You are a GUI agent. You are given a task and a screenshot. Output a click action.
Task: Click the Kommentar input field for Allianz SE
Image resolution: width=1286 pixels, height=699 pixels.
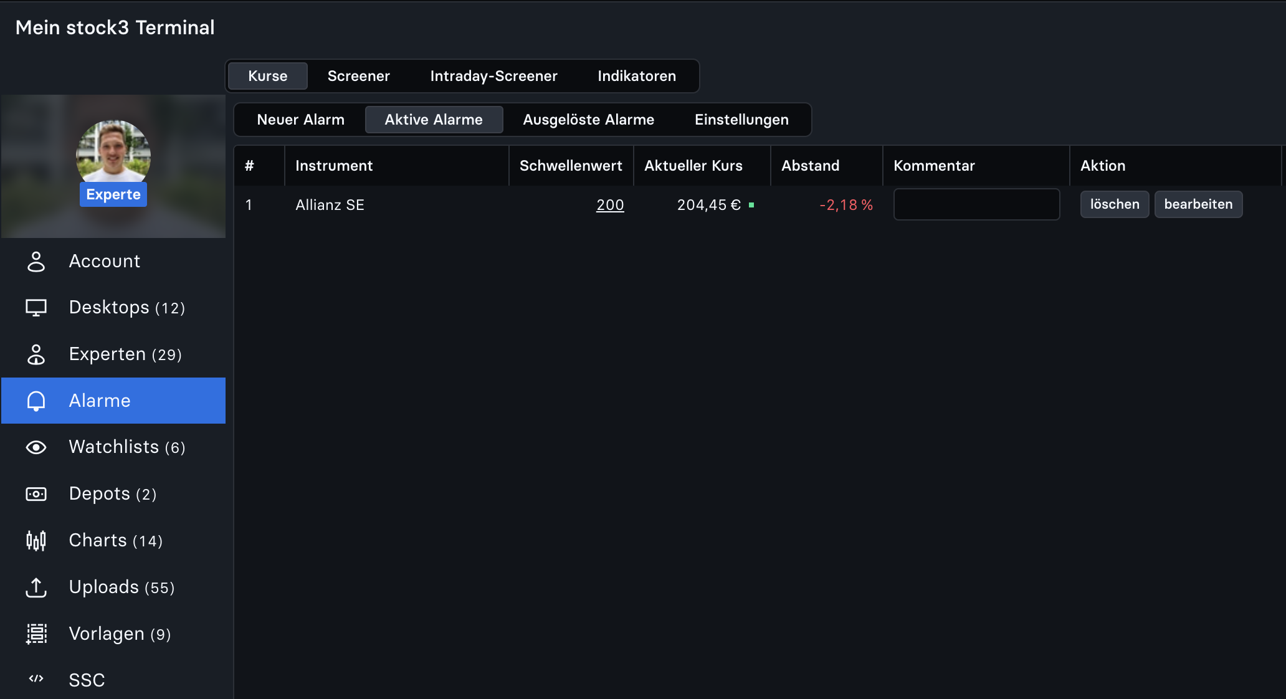[976, 204]
